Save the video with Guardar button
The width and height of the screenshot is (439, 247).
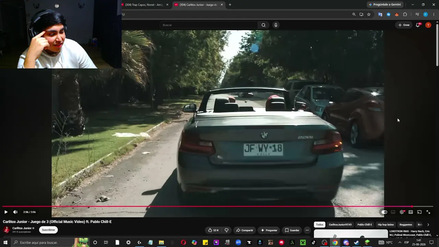tap(292, 230)
